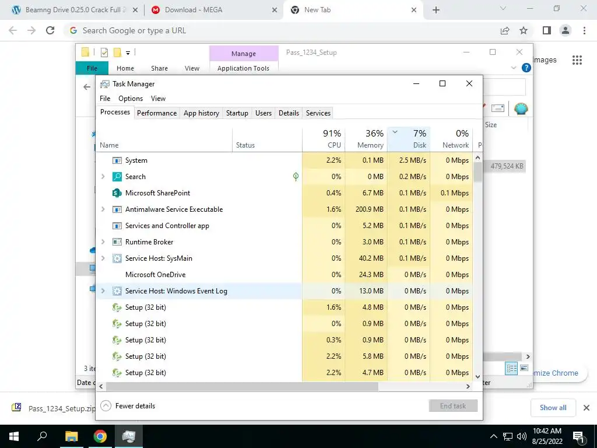Open Task Manager Options menu
Image resolution: width=597 pixels, height=448 pixels.
pos(131,99)
